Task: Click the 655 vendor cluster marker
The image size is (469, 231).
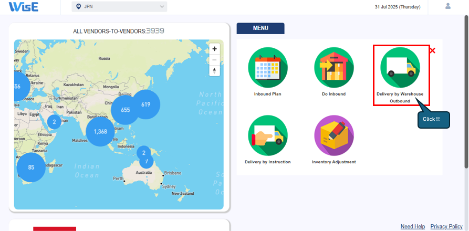Action: 125,110
